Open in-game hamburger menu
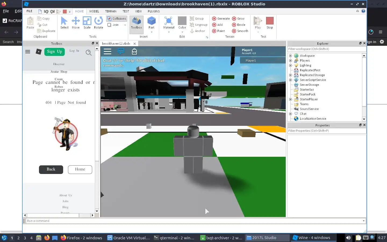The width and height of the screenshot is (387, 242). [x=107, y=51]
